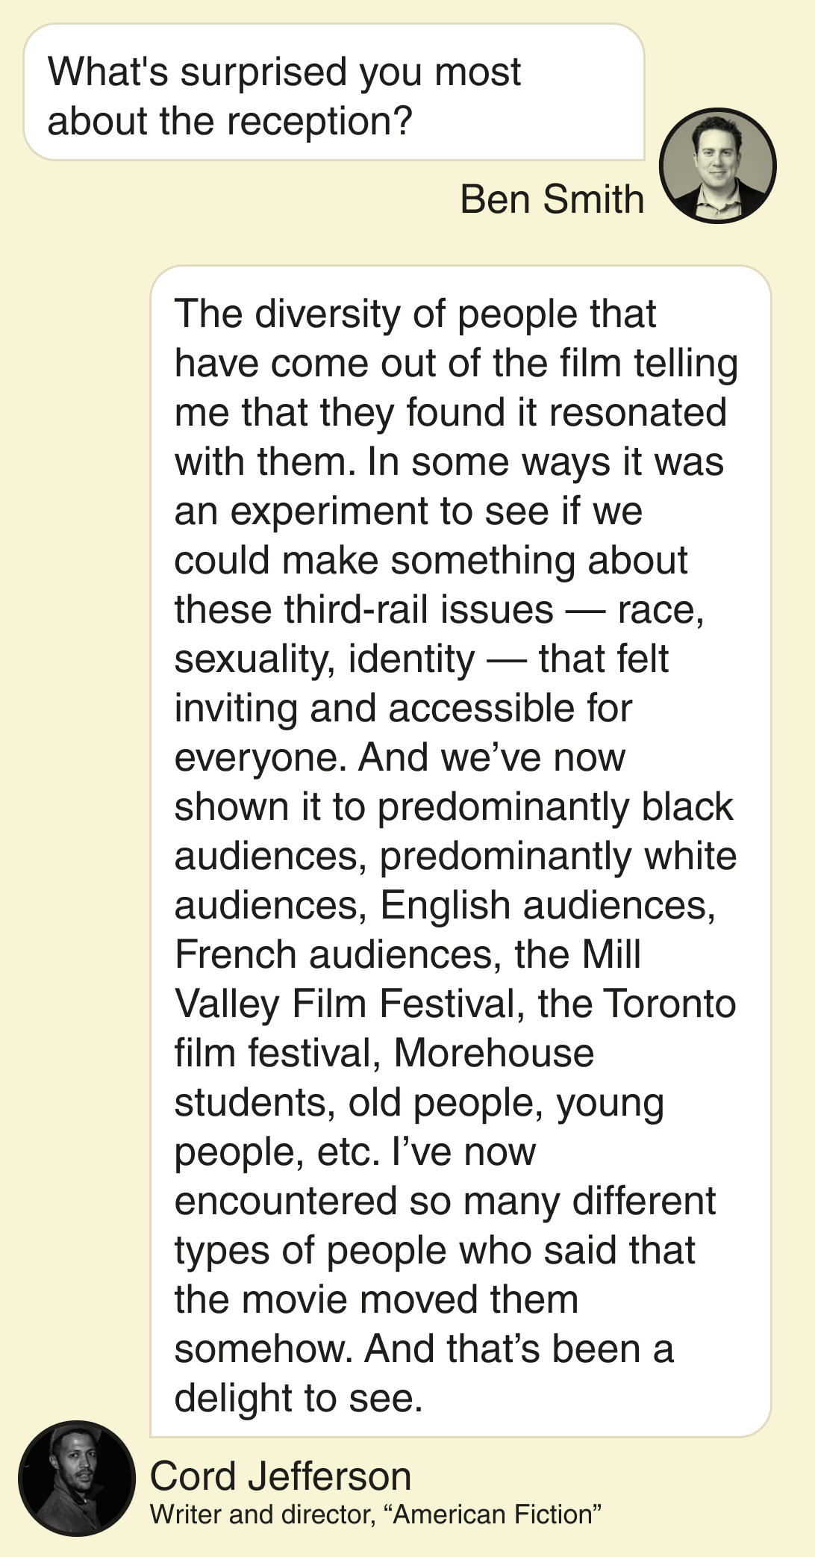815x1557 pixels.
Task: Click the words "Valley Film Festival"
Action: 346,1004
